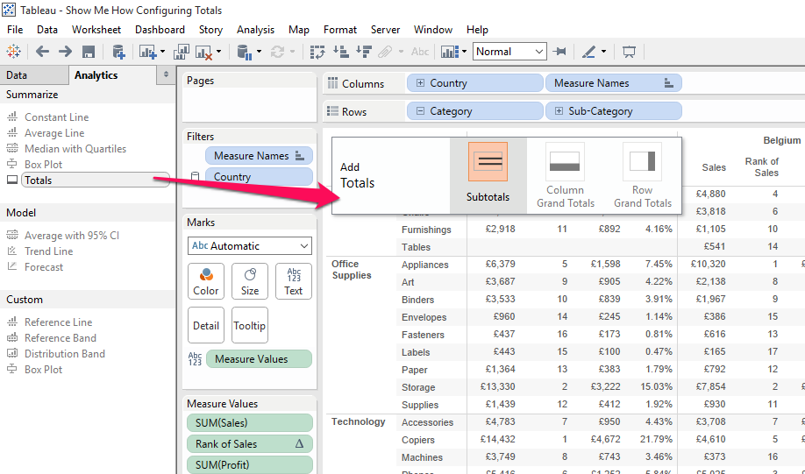
Task: Open the Server menu
Action: click(385, 30)
